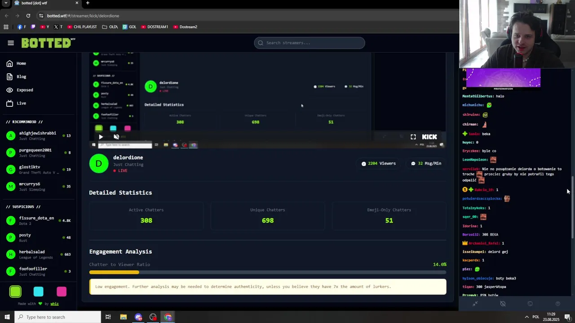This screenshot has height=323, width=575.
Task: Click the address bar URL botted.wtf
Action: click(83, 16)
